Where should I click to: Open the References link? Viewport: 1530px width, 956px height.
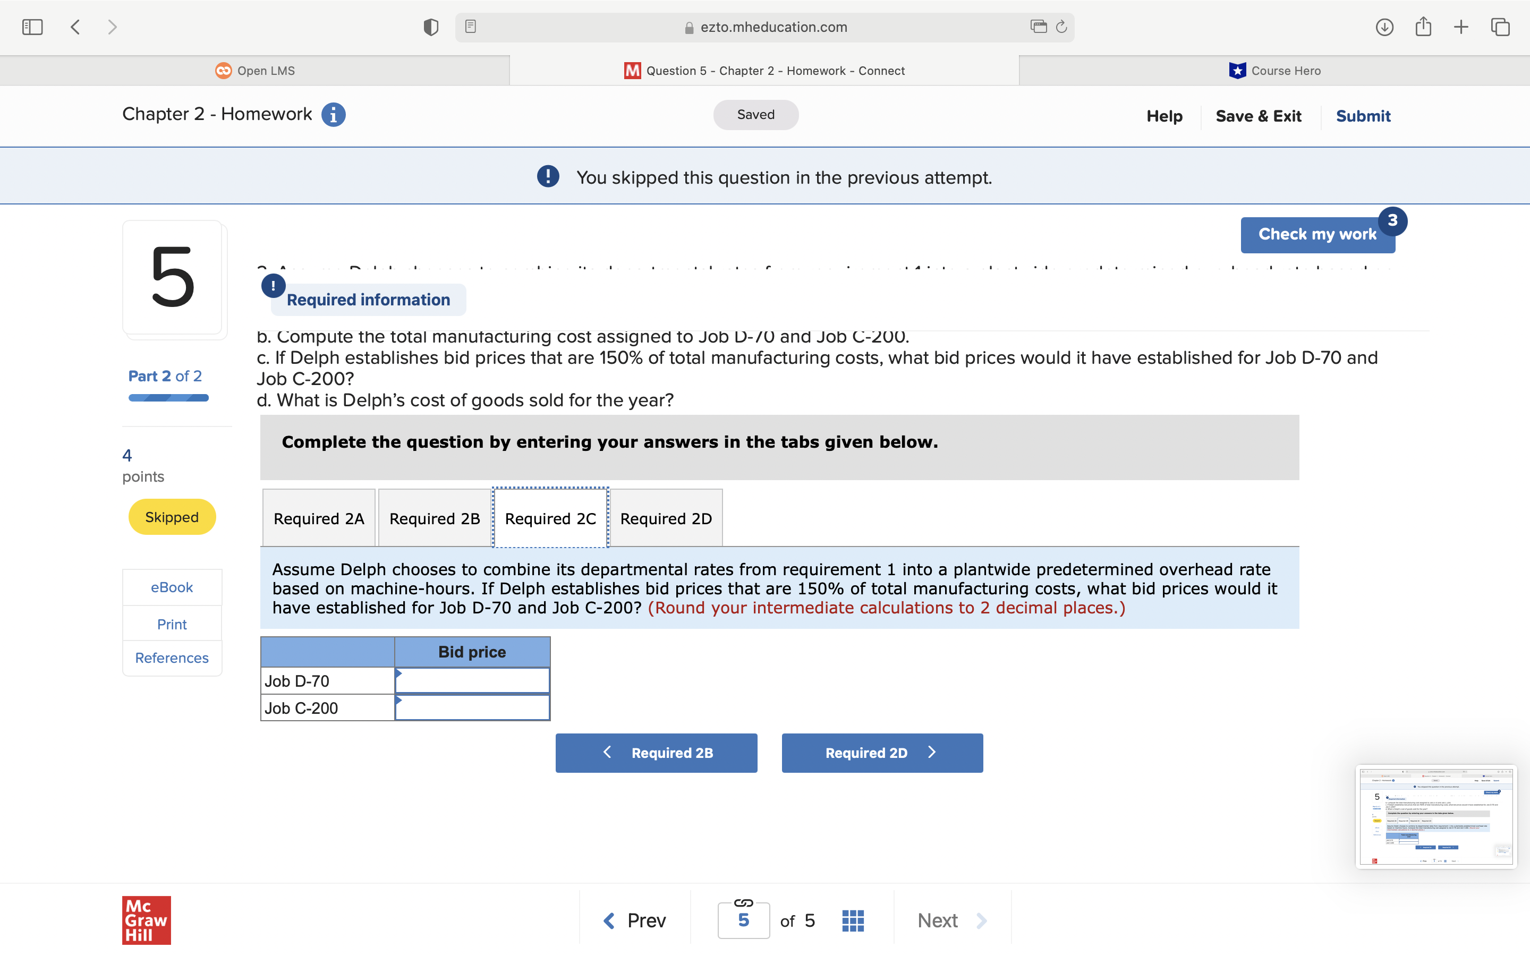[x=172, y=658]
